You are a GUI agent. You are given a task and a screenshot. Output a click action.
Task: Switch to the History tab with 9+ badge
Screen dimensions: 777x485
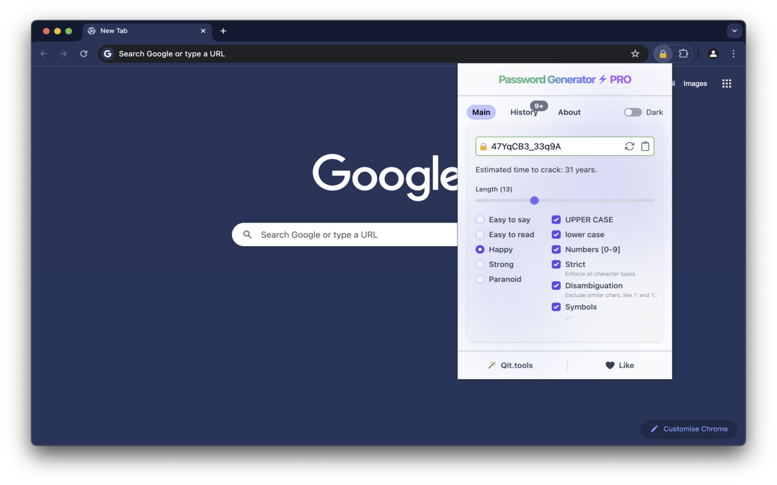pos(524,112)
